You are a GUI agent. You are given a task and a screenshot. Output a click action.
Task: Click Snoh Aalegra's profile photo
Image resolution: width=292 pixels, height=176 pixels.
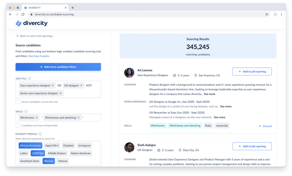129,147
